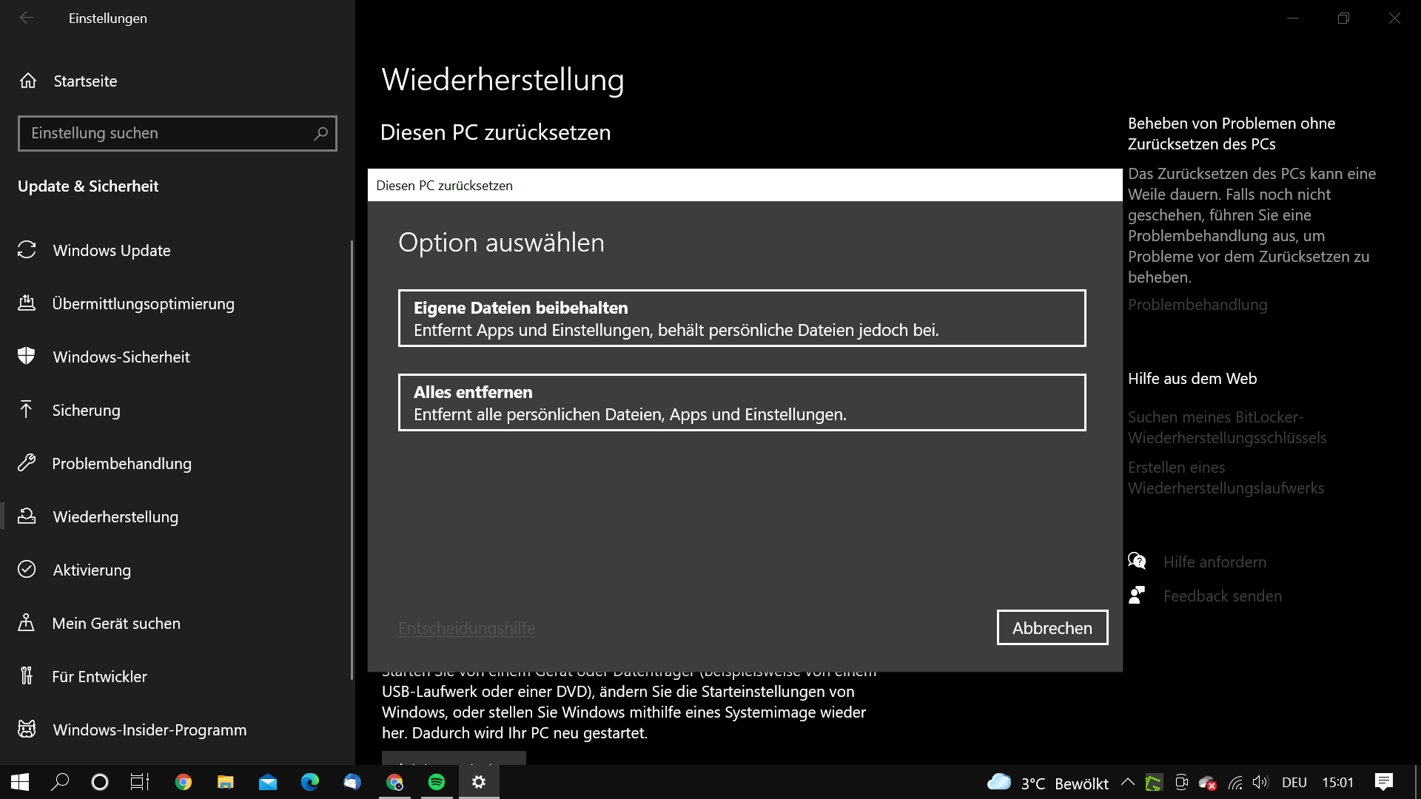Click the Feedback senden entry
Viewport: 1421px width, 799px height.
(x=1221, y=596)
